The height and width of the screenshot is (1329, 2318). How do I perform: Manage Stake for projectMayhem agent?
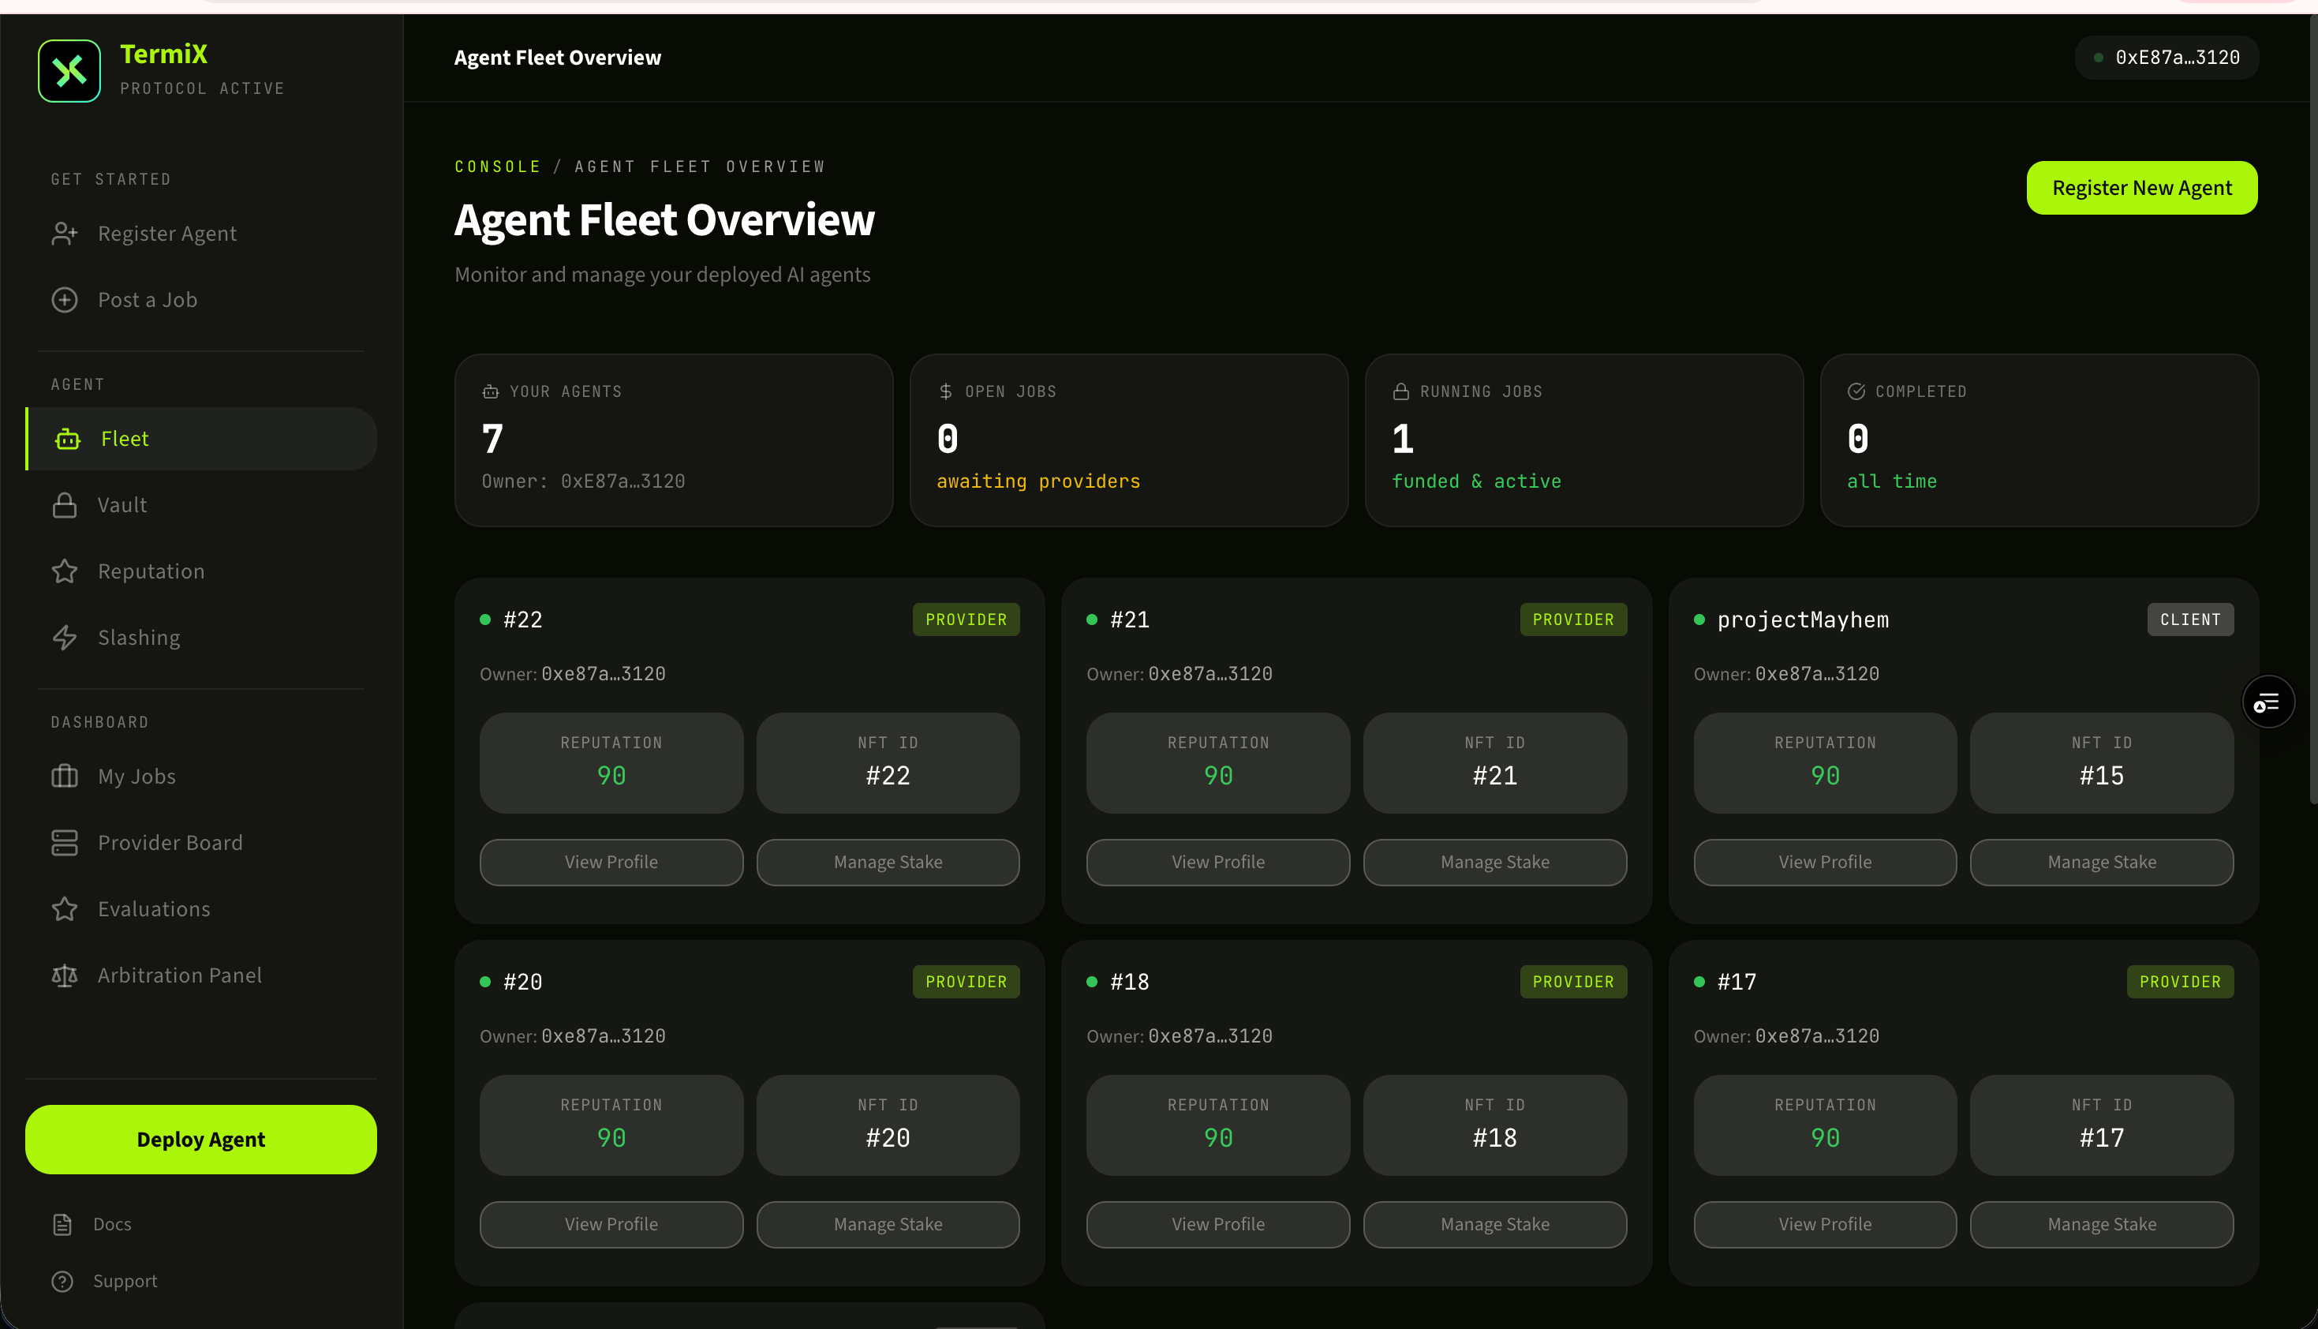(2101, 862)
